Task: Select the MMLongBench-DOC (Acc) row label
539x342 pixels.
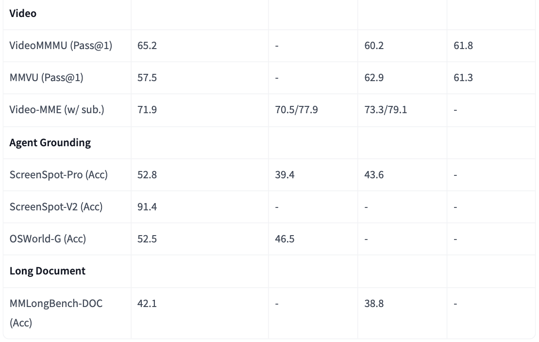Action: tap(56, 312)
